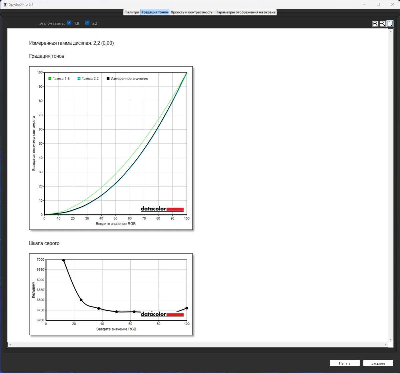Click the SpyderXPro app icon in title bar
The height and width of the screenshot is (373, 400).
[x=5, y=4]
